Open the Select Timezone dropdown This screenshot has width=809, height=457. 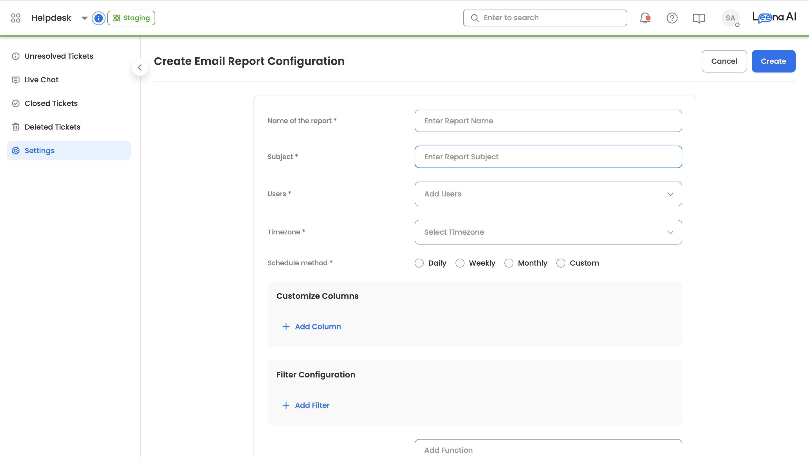pyautogui.click(x=548, y=232)
